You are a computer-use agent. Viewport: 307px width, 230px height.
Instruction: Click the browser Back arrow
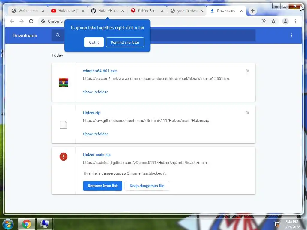click(12, 21)
